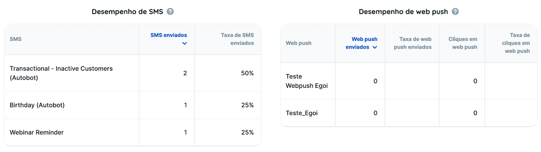
Task: Sort by Taxa de web push enviados
Action: 413,43
